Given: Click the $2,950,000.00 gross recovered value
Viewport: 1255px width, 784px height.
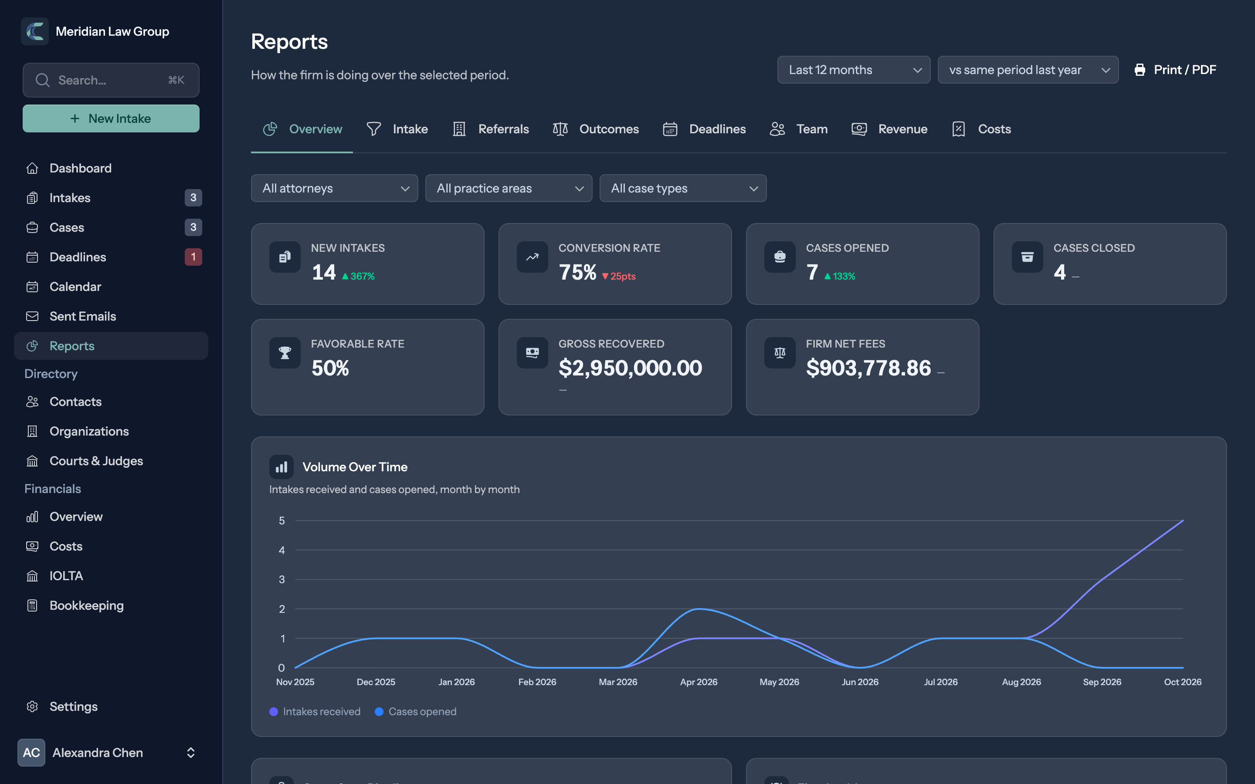Looking at the screenshot, I should [630, 368].
